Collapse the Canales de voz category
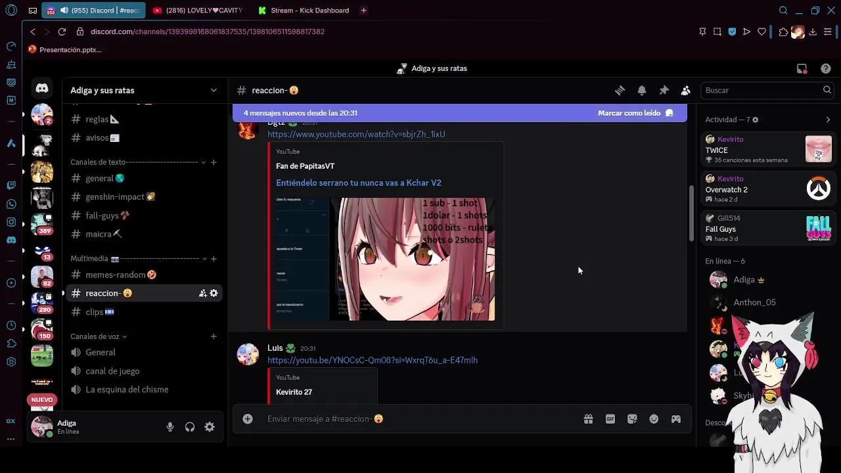 click(124, 336)
